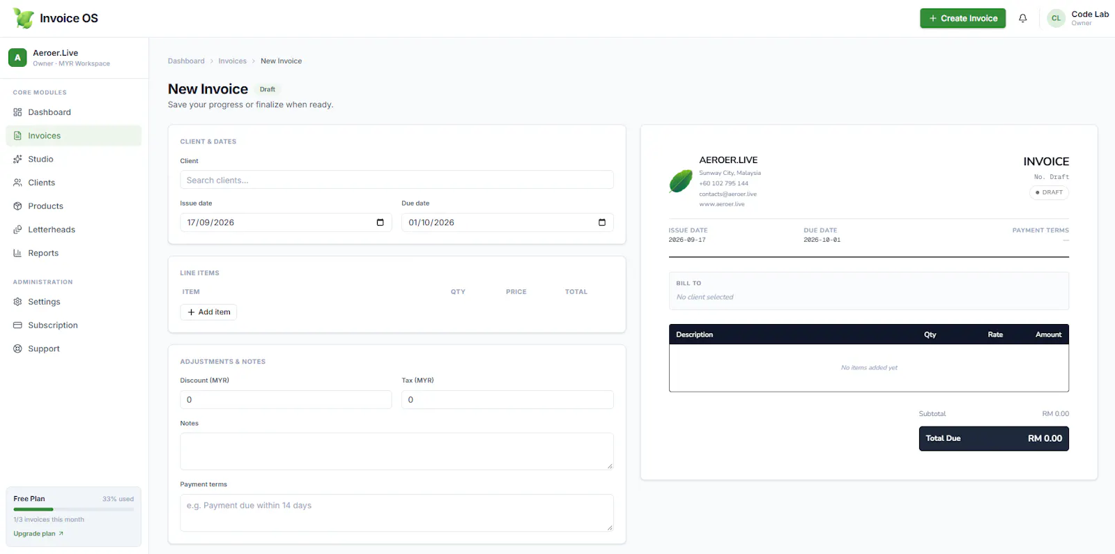This screenshot has height=554, width=1115.
Task: Click the leaf logo in invoice preview
Action: click(681, 181)
